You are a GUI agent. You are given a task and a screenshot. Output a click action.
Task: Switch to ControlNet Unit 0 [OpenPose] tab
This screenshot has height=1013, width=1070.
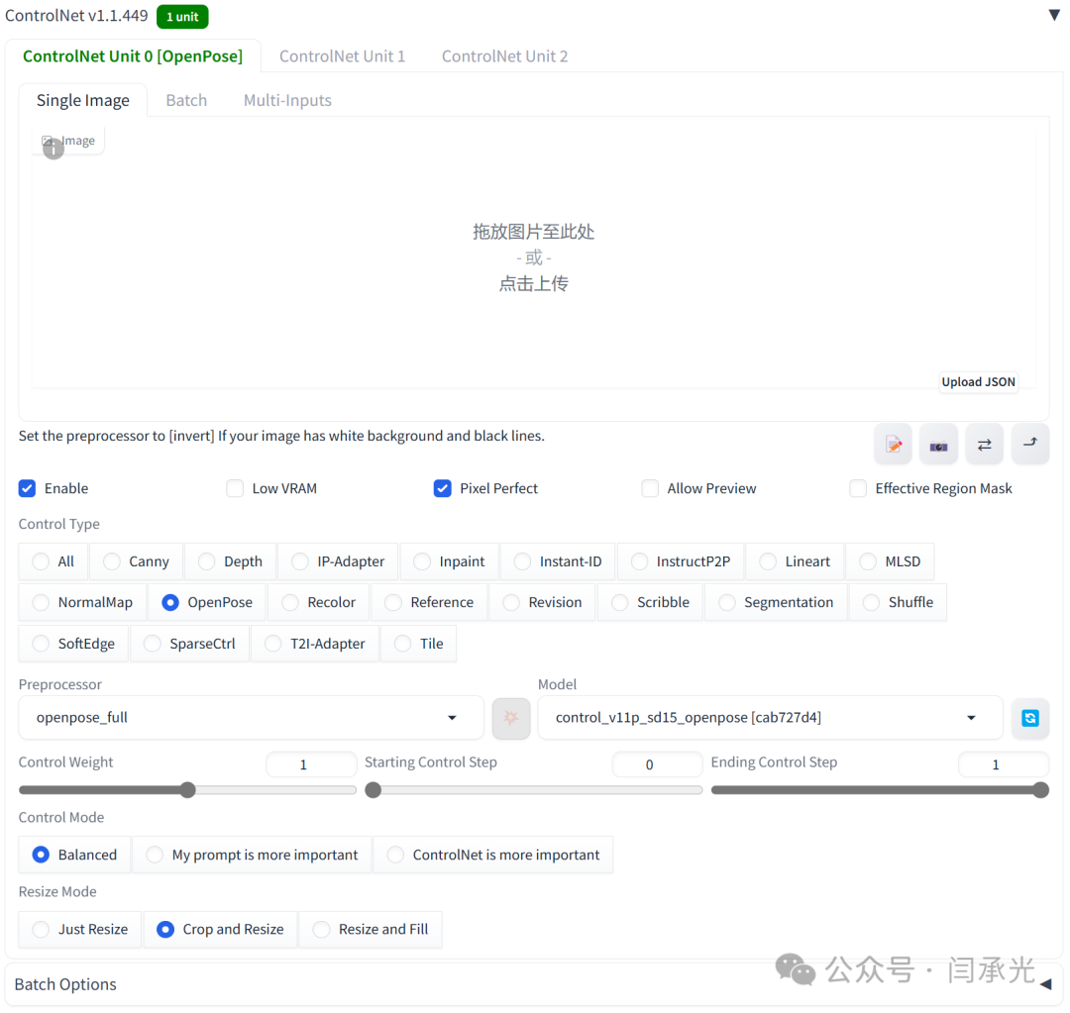[133, 55]
